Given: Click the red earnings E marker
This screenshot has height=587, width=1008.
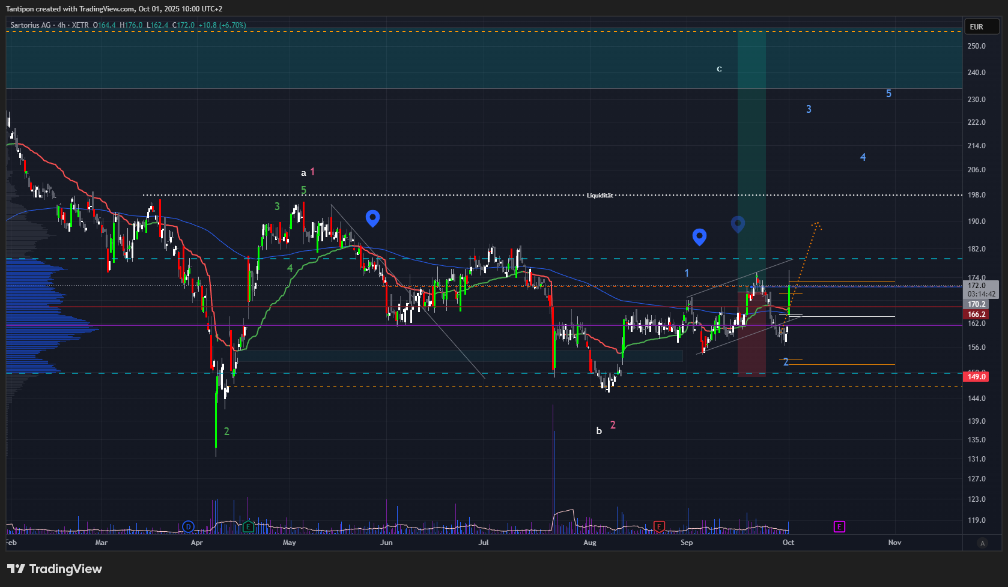Looking at the screenshot, I should coord(659,527).
